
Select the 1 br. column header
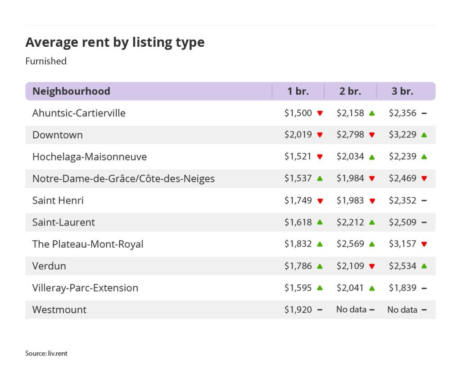298,91
